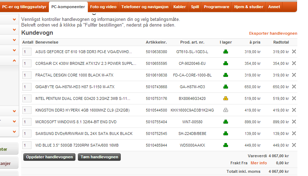This screenshot has width=308, height=176.
Task: Edit quantity for Gigabyte GA-H87M-HD3
Action: (27, 87)
